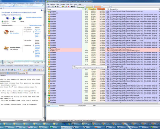The height and width of the screenshot is (129, 160).
Task: Click the undo icon in Notepad++ toolbar
Action: (6, 70)
